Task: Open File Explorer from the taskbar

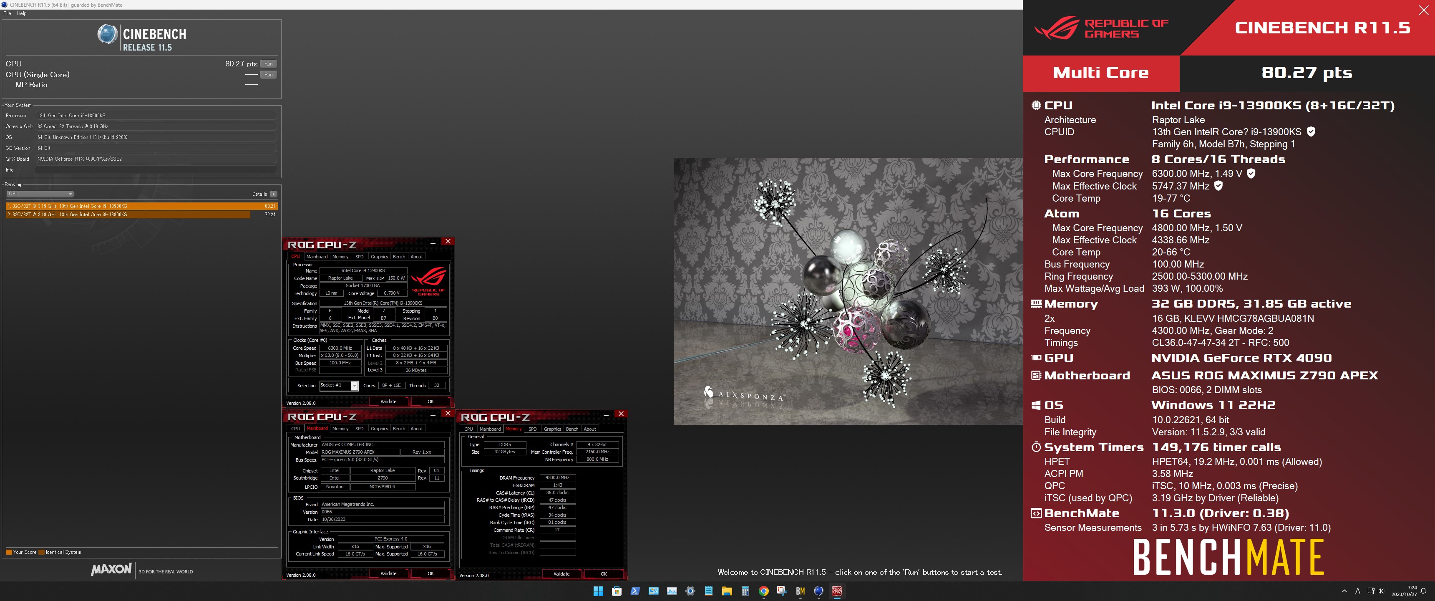Action: pyautogui.click(x=727, y=591)
